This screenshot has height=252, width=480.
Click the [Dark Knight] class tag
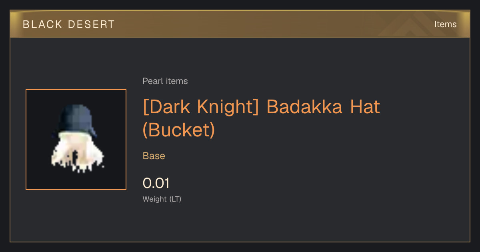click(202, 107)
